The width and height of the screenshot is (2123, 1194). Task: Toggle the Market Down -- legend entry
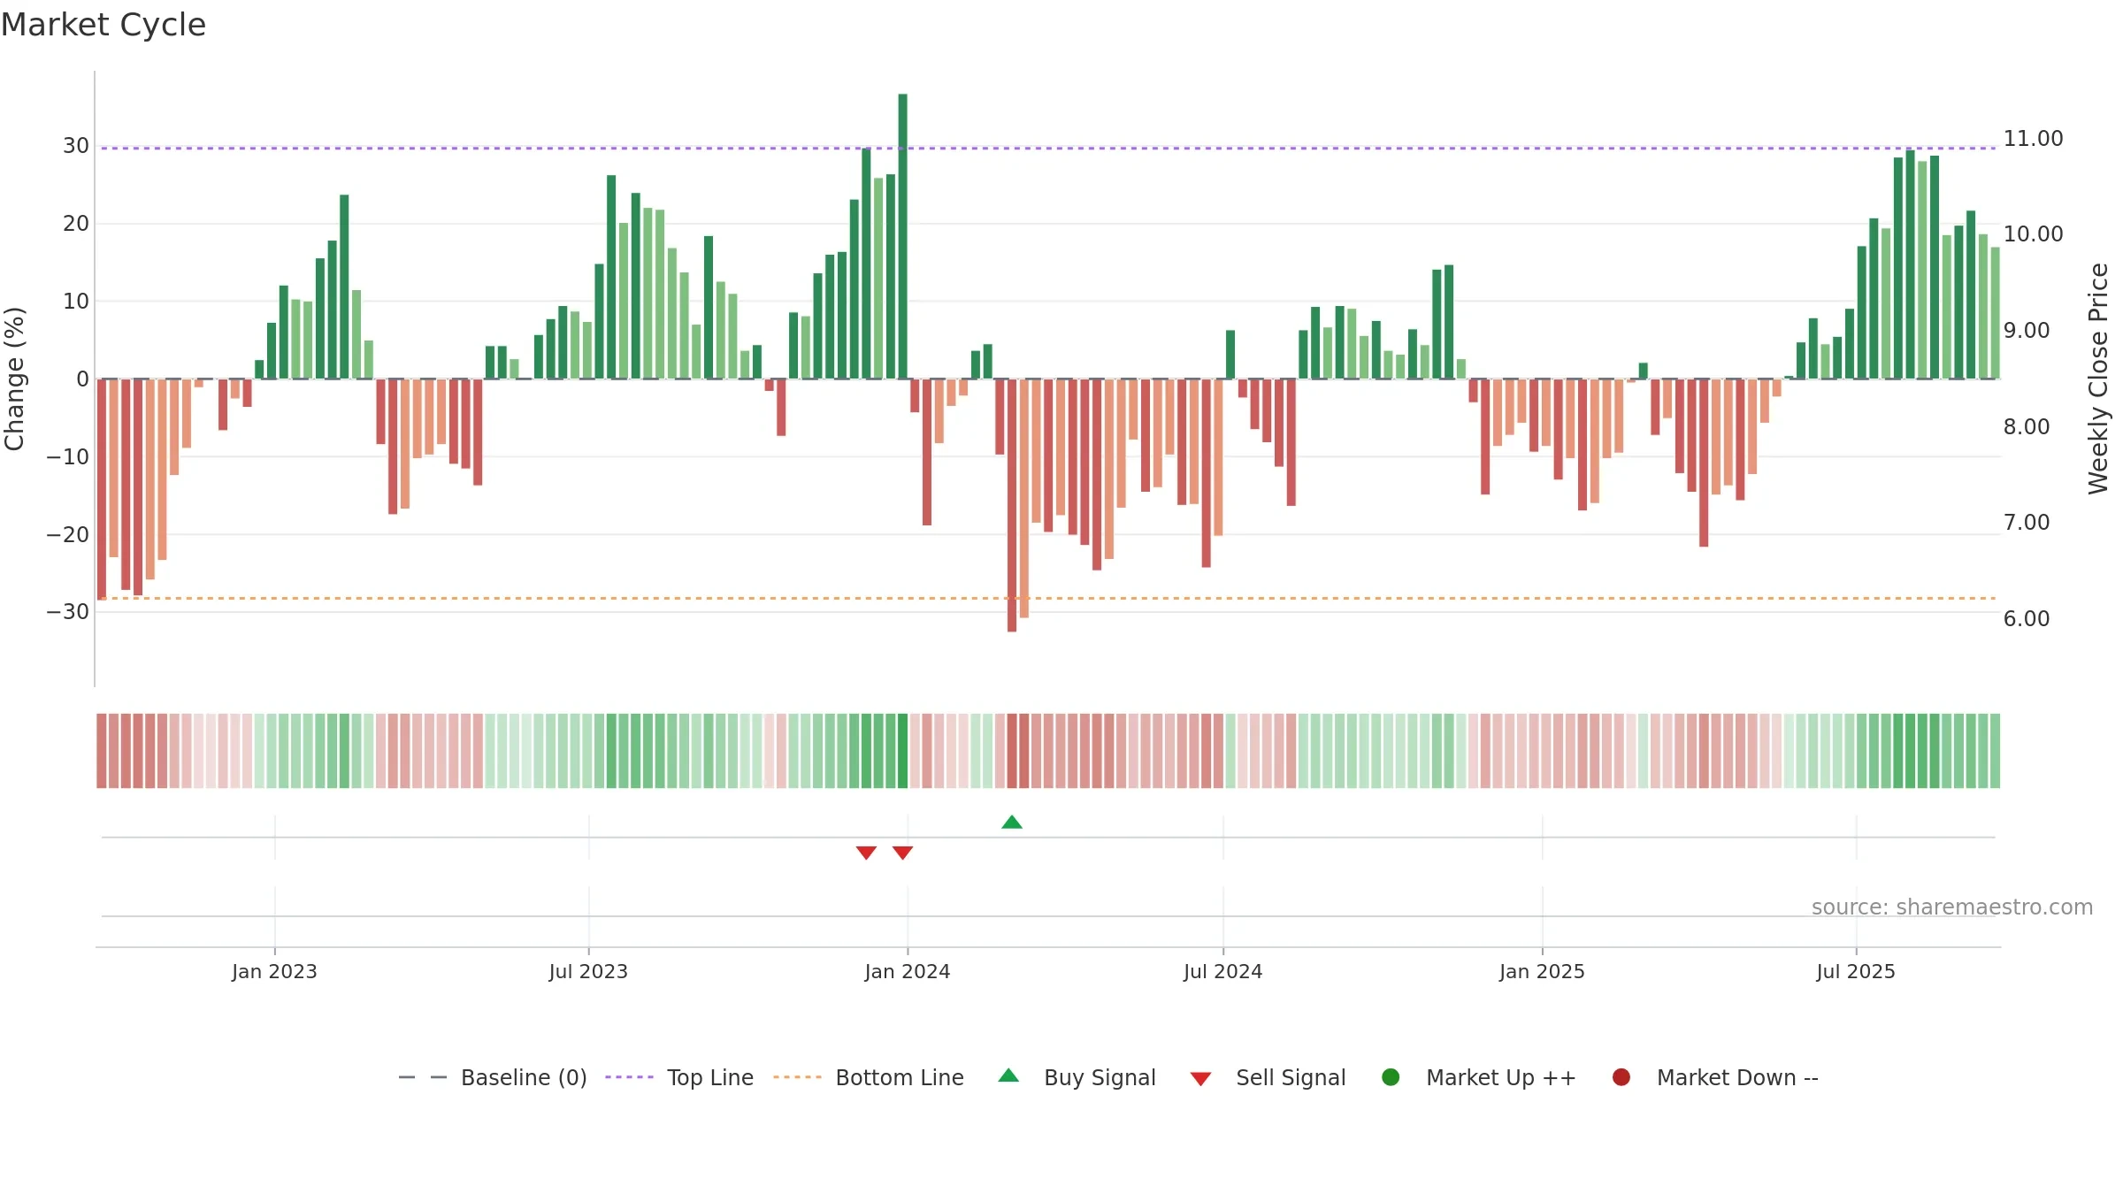(1715, 1077)
